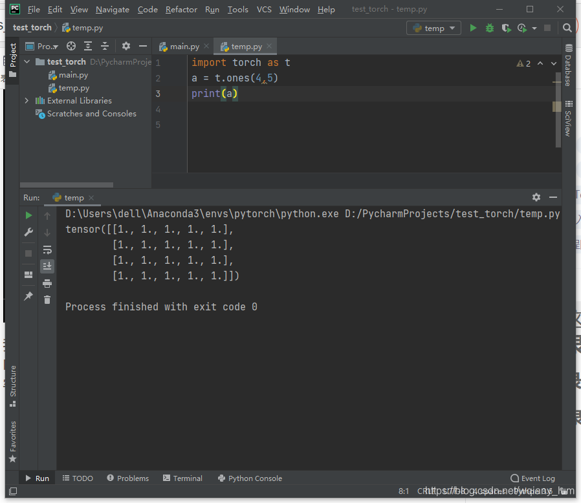The height and width of the screenshot is (503, 581).
Task: Hide the Project panel with minus icon
Action: tap(143, 47)
